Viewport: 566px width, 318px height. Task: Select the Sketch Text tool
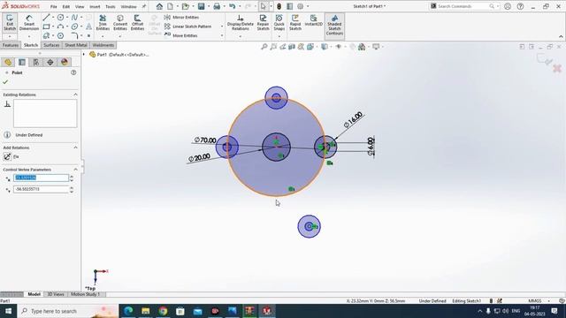[x=88, y=26]
